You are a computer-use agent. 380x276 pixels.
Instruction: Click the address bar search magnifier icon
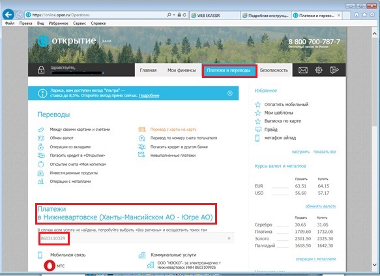coord(169,15)
